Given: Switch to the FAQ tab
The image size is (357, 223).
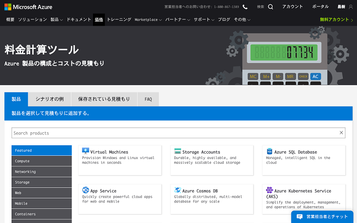Looking at the screenshot, I should point(148,99).
